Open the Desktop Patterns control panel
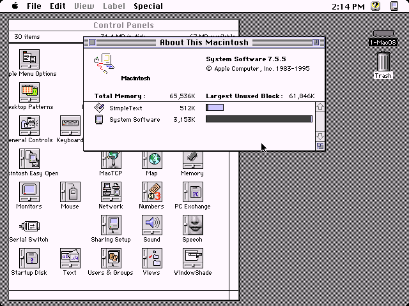Image resolution: width=409 pixels, height=306 pixels. [29, 92]
